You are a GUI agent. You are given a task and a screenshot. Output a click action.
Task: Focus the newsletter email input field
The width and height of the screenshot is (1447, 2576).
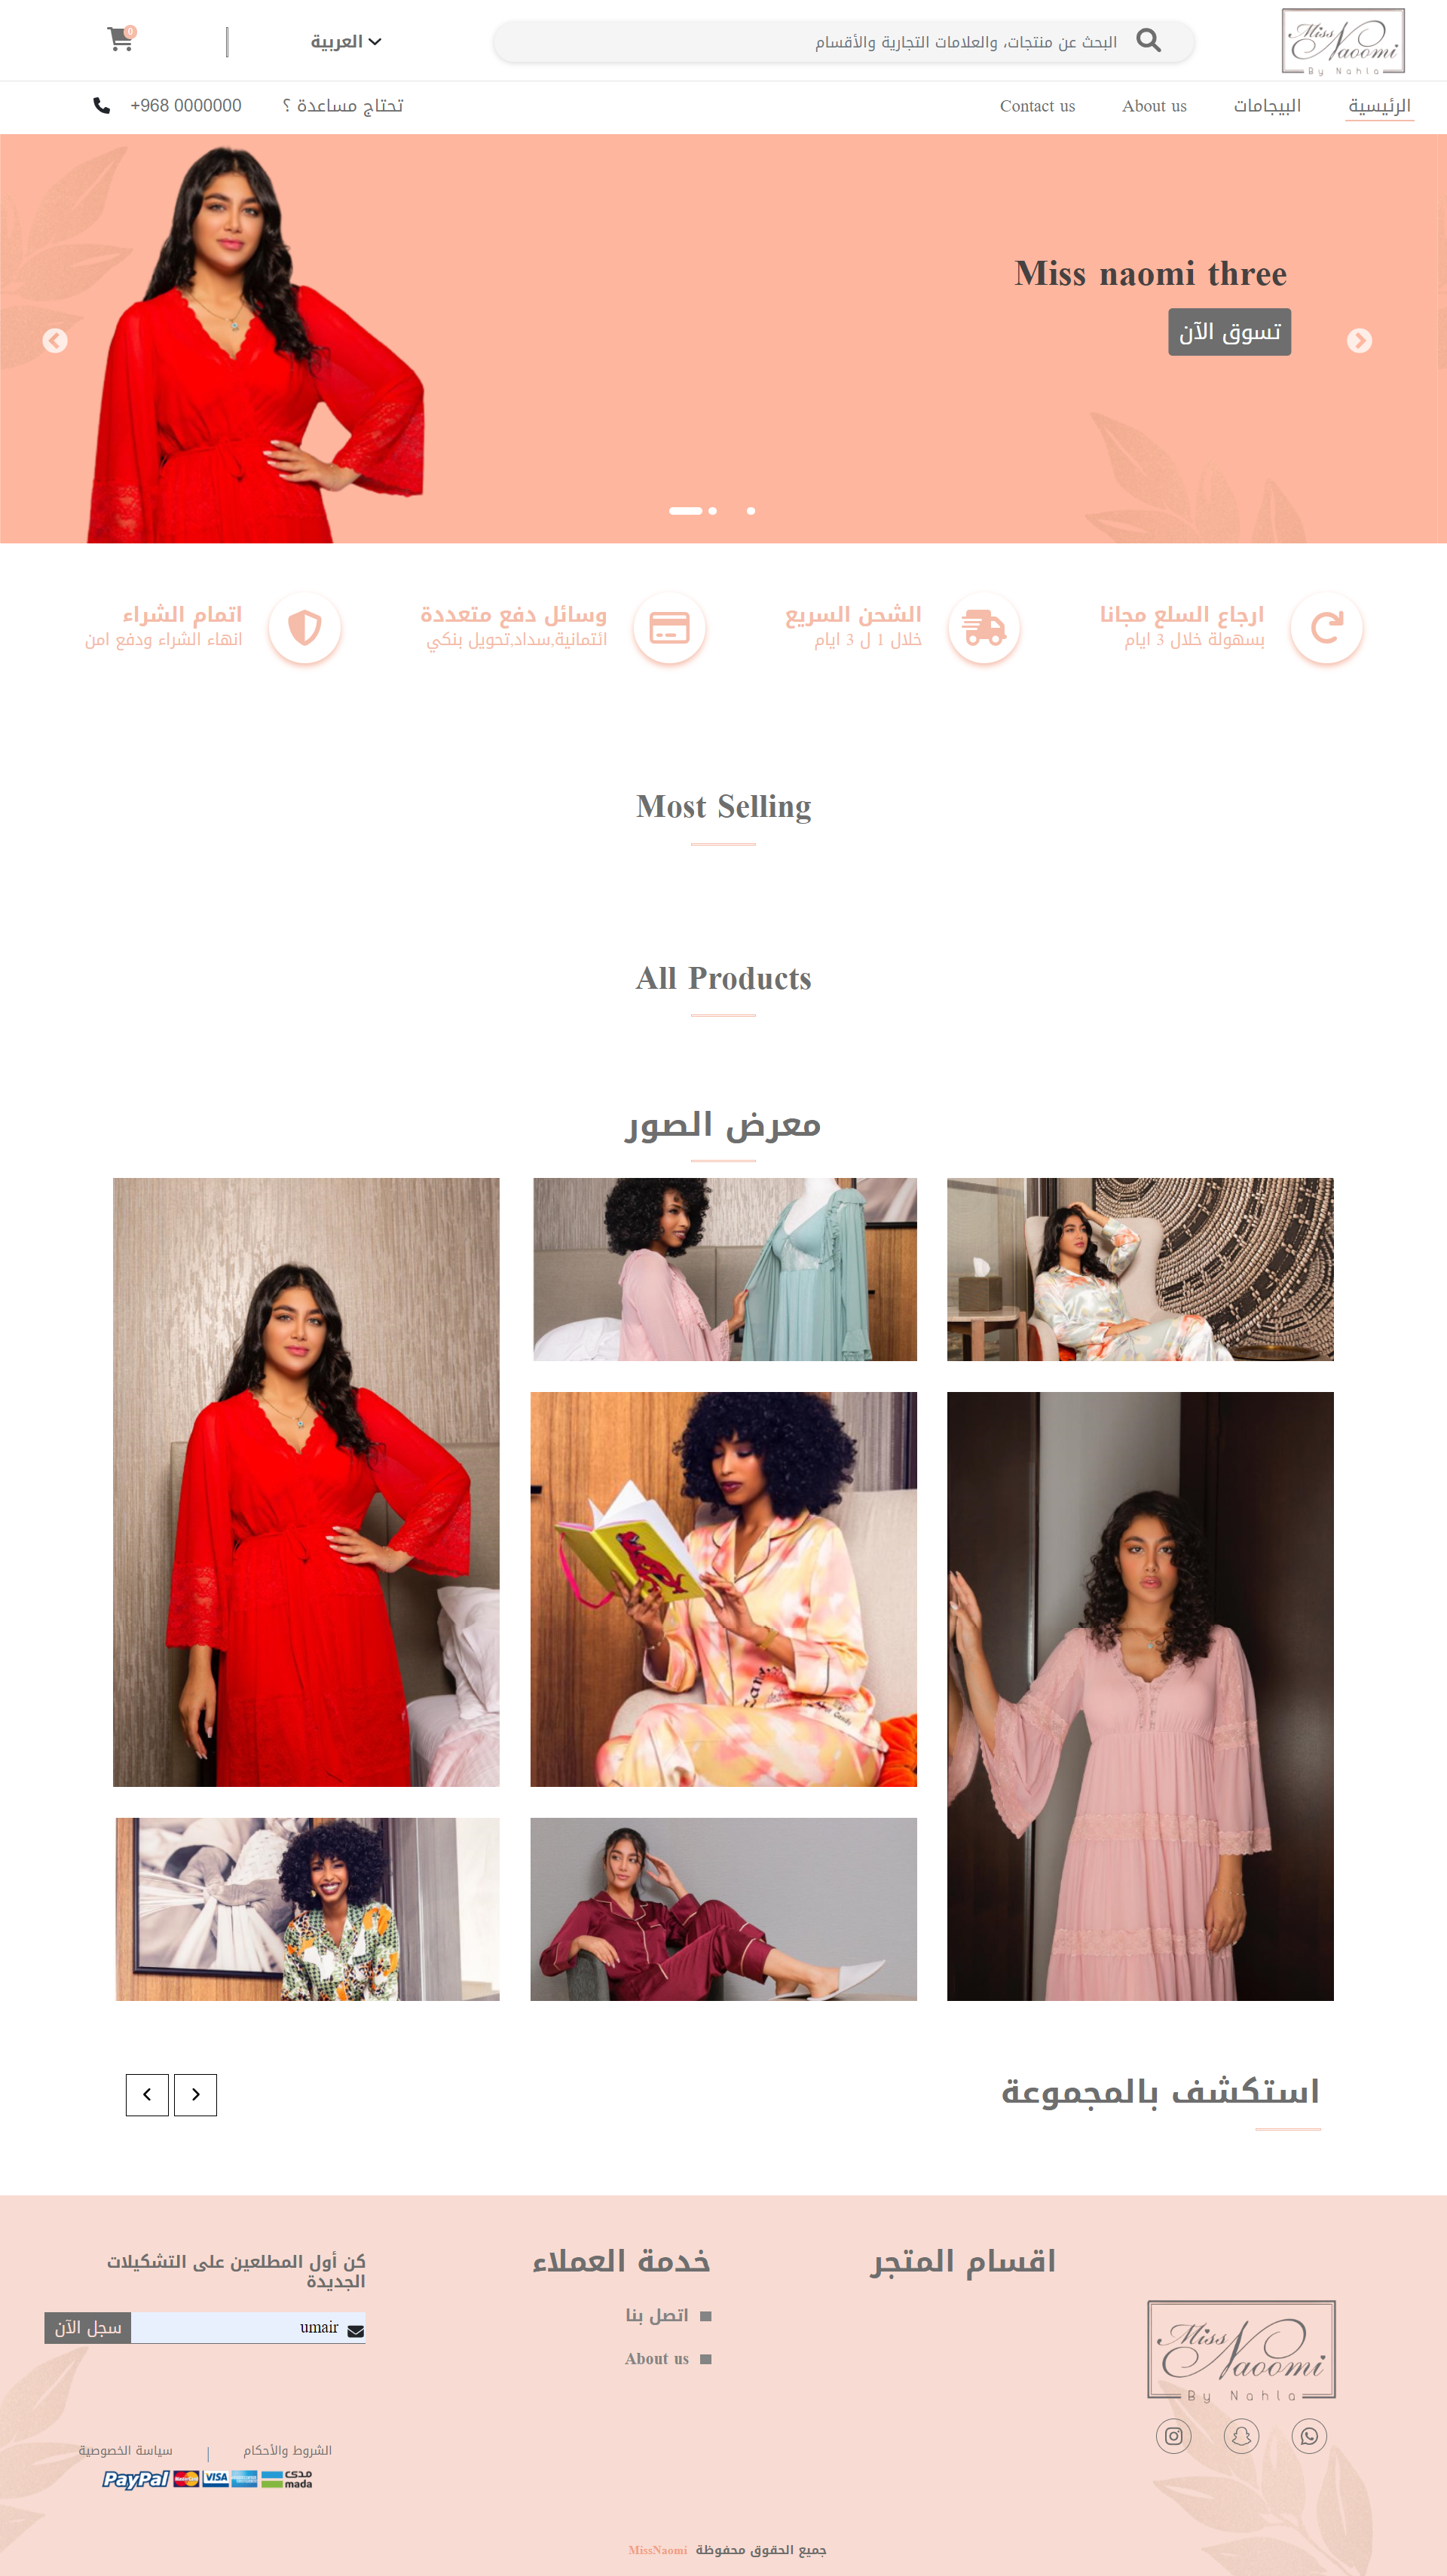point(248,2327)
